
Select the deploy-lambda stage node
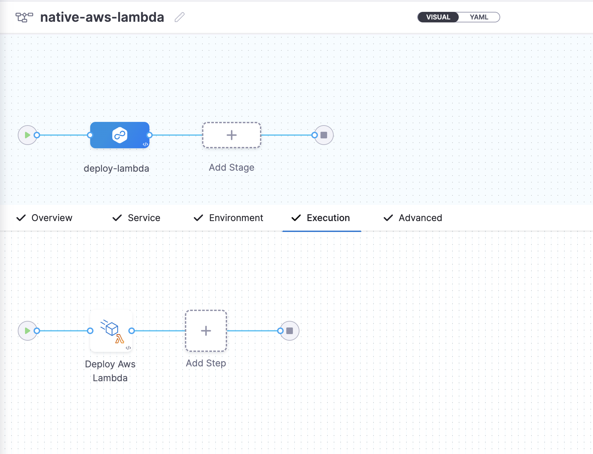tap(119, 135)
